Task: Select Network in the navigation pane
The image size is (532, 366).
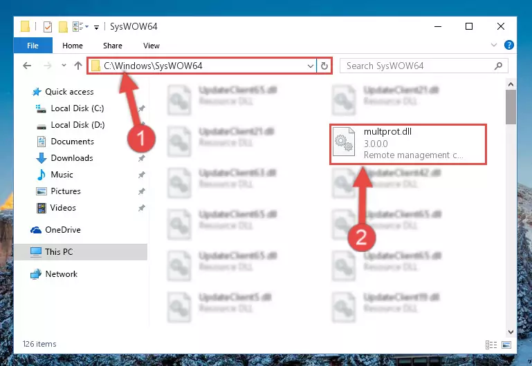Action: tap(61, 274)
